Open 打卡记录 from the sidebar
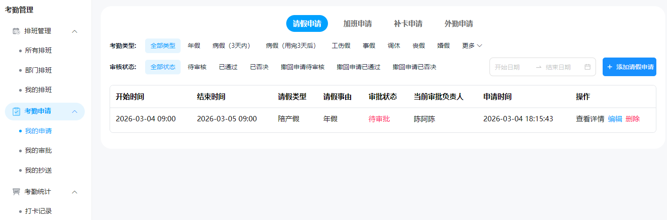 point(38,211)
